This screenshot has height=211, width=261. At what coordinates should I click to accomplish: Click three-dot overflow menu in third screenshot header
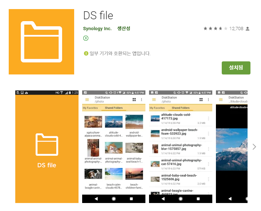[x=208, y=100]
